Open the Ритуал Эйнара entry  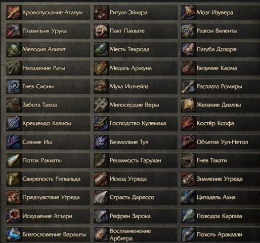pos(136,12)
